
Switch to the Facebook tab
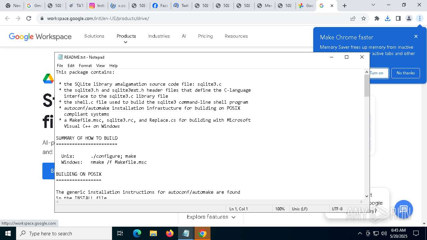160,6
